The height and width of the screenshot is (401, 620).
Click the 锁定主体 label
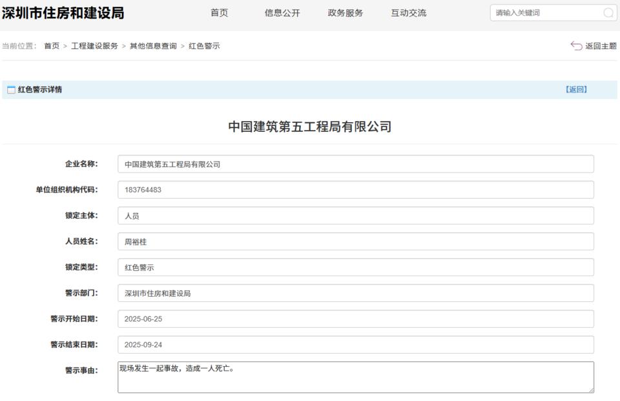click(81, 216)
